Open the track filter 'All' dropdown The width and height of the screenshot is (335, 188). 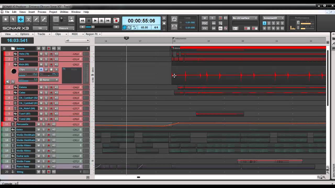tap(77, 40)
